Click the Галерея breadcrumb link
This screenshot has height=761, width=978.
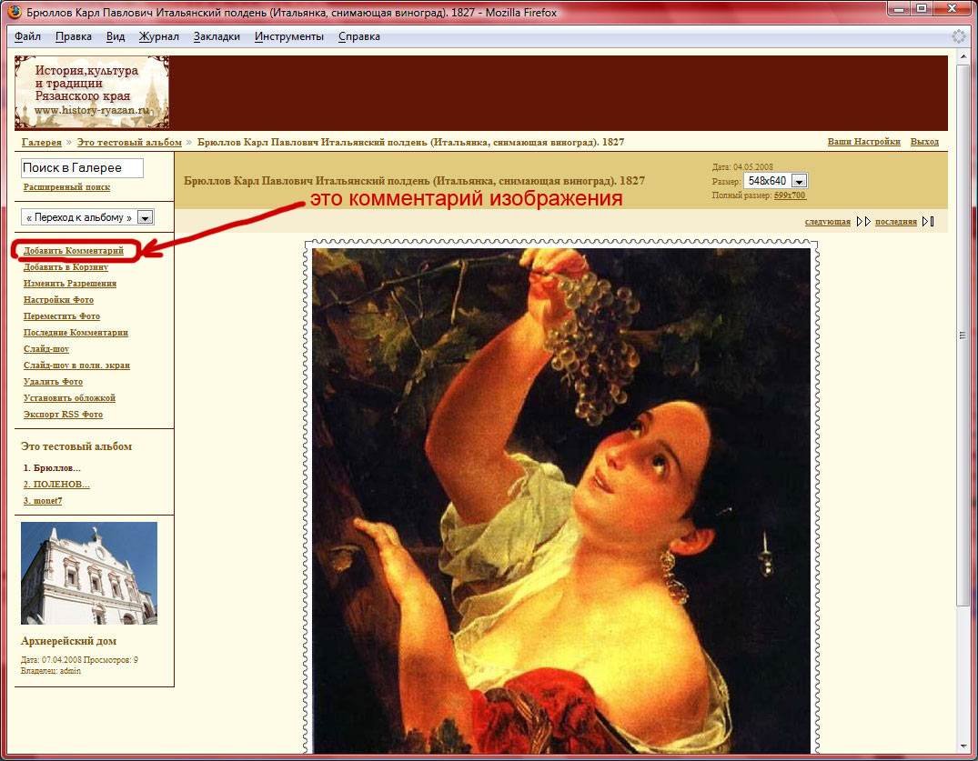[x=42, y=142]
